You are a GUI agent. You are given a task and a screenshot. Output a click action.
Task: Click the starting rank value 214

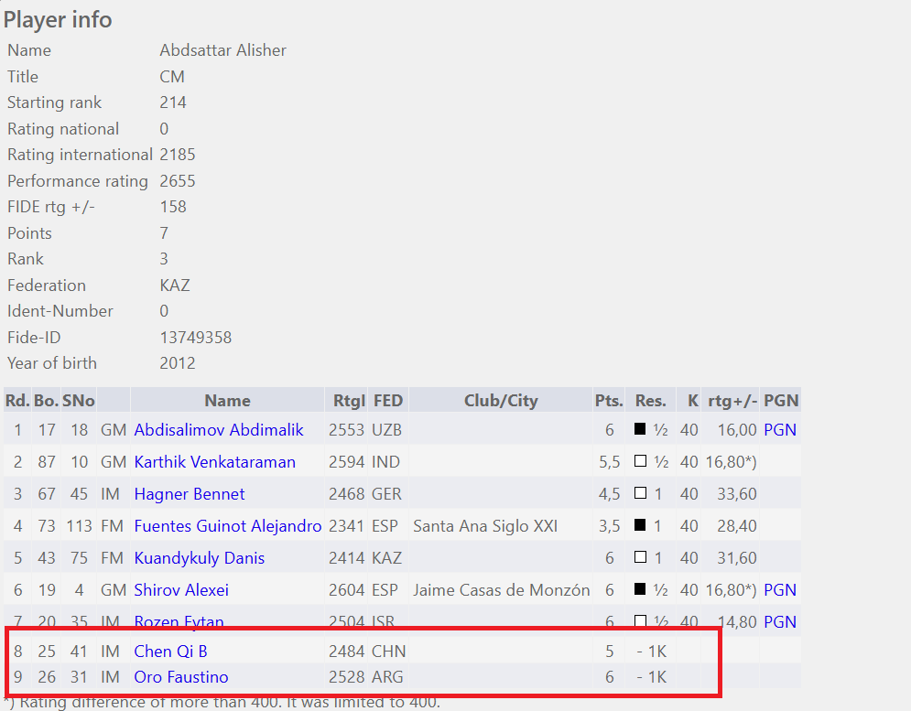172,102
